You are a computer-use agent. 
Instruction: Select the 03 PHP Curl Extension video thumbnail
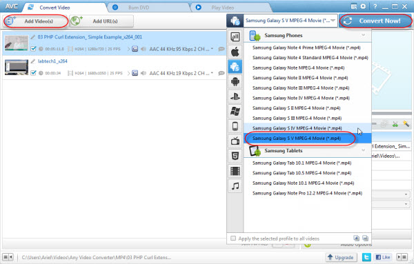[17, 43]
